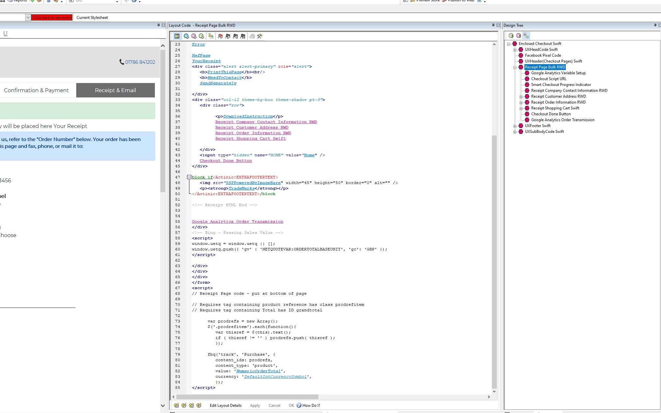Open editor settings with hammer-wrench icon

pyautogui.click(x=260, y=36)
